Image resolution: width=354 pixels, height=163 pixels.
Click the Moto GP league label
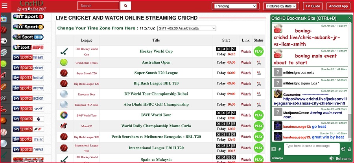[x=87, y=126]
